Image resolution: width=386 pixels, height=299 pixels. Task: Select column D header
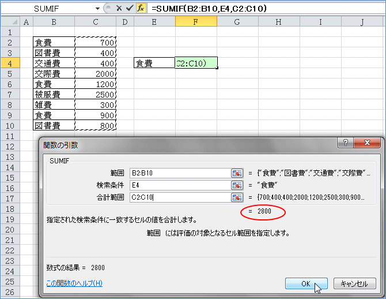[125, 22]
